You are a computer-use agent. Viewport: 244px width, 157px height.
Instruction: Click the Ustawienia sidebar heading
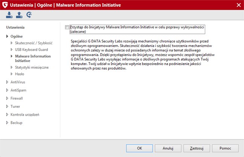pos(15,27)
